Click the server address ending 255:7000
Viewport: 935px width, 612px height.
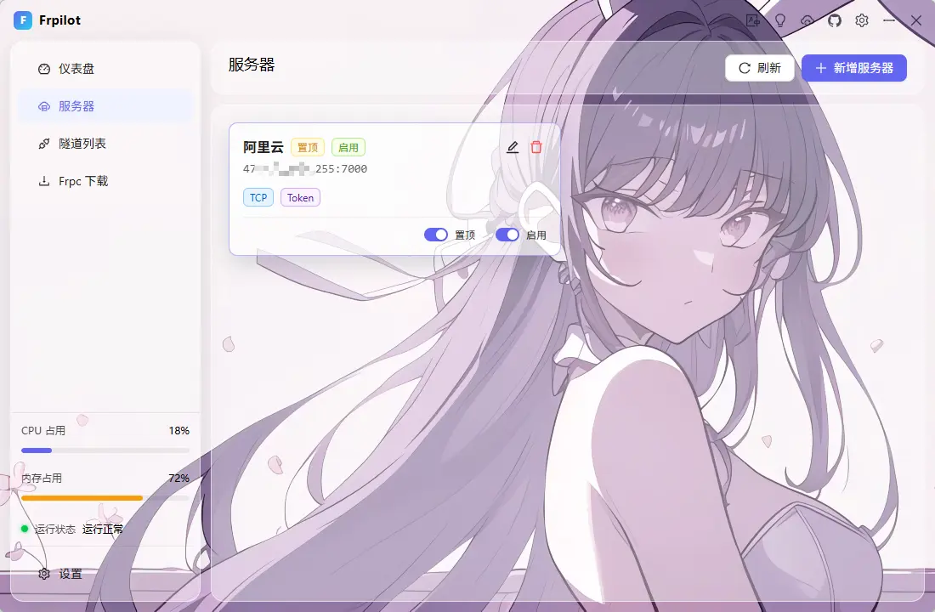[x=305, y=169]
